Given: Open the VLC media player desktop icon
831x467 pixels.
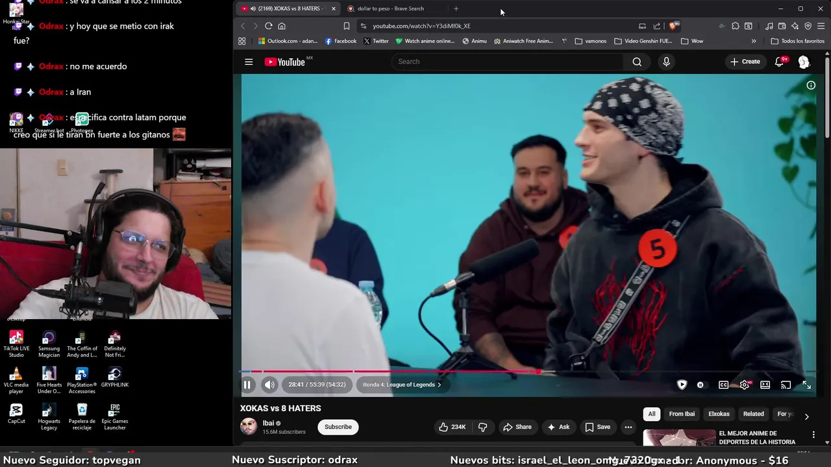Looking at the screenshot, I should tap(16, 380).
